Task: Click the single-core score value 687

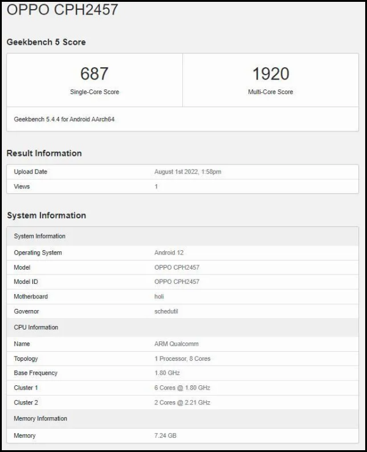Action: click(x=94, y=73)
